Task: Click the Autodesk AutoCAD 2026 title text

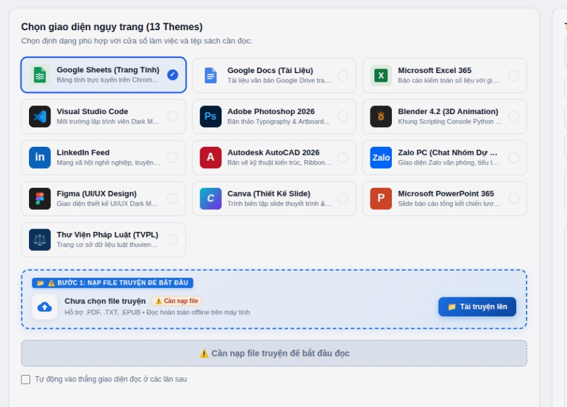Action: pos(273,152)
